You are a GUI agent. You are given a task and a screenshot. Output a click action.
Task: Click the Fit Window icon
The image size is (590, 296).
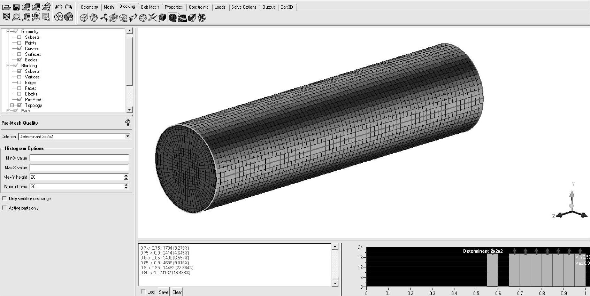pos(6,16)
